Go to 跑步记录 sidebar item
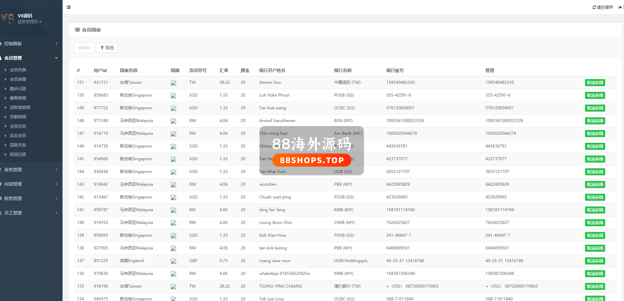Viewport: 624px width, 301px height. tap(18, 89)
